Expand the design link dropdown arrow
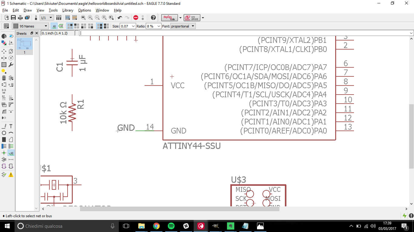Viewport: 414px width, 232px height. tap(180, 18)
